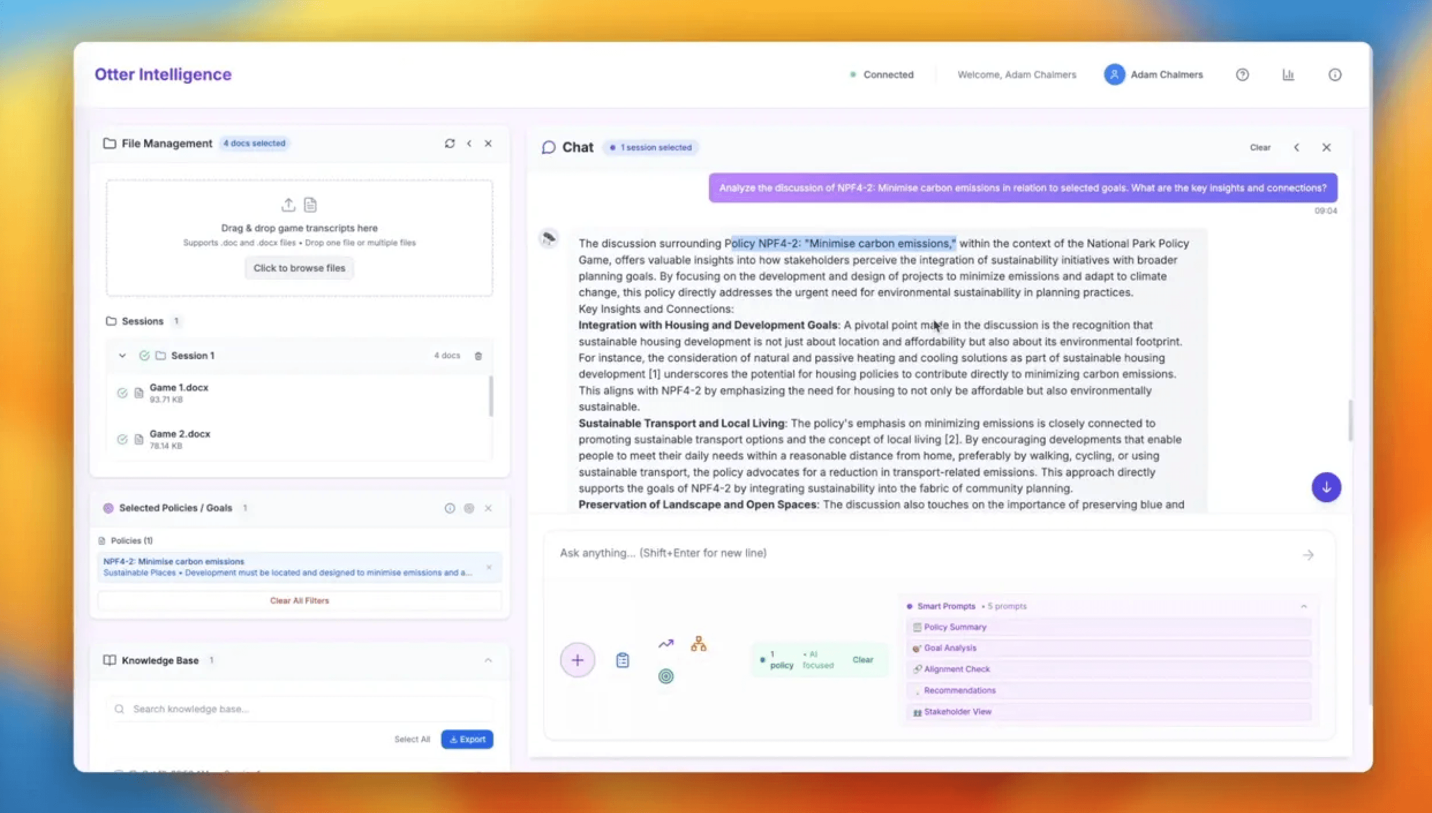The image size is (1432, 813).
Task: Toggle the Session 1 selection checkmark
Action: [x=144, y=355]
